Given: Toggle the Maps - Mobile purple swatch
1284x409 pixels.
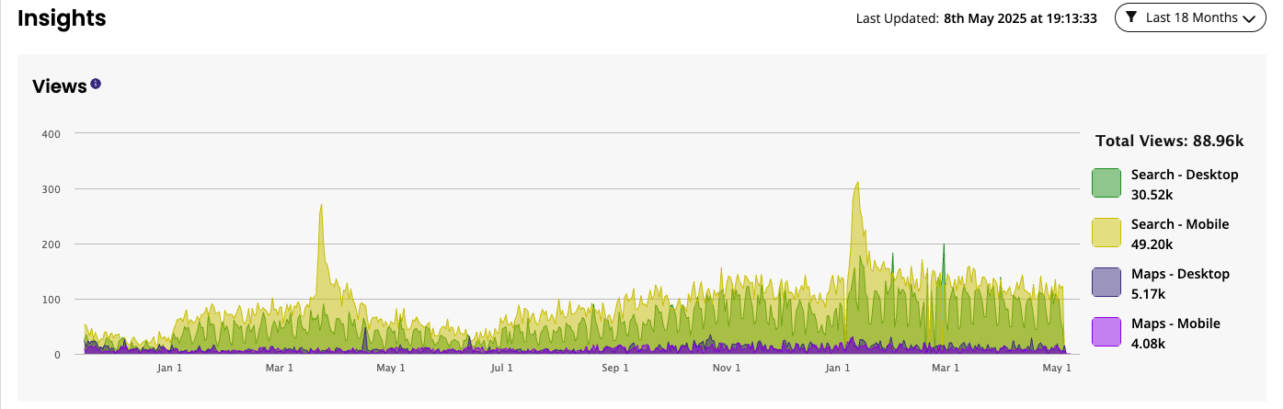Looking at the screenshot, I should [x=1106, y=332].
